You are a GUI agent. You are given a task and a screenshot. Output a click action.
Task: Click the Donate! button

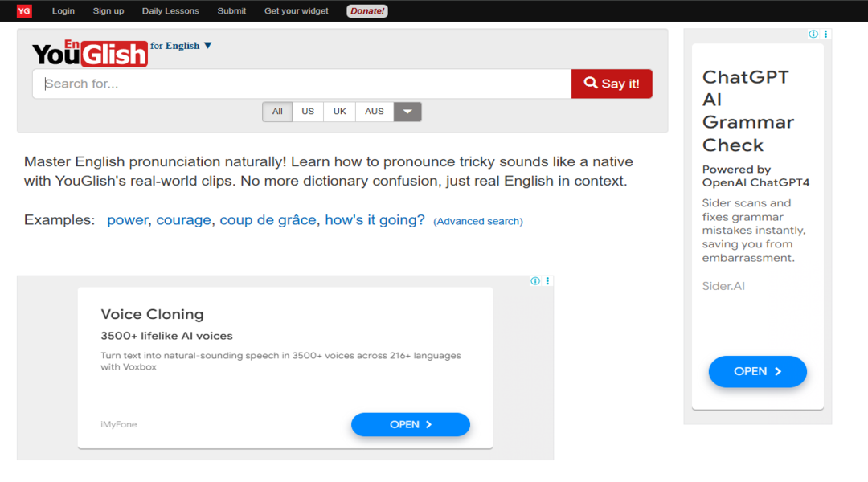tap(367, 11)
